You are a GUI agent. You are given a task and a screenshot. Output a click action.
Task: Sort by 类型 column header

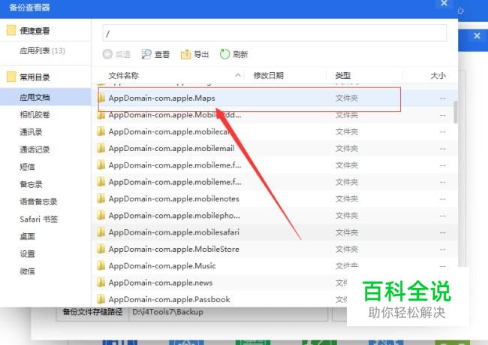[x=342, y=75]
